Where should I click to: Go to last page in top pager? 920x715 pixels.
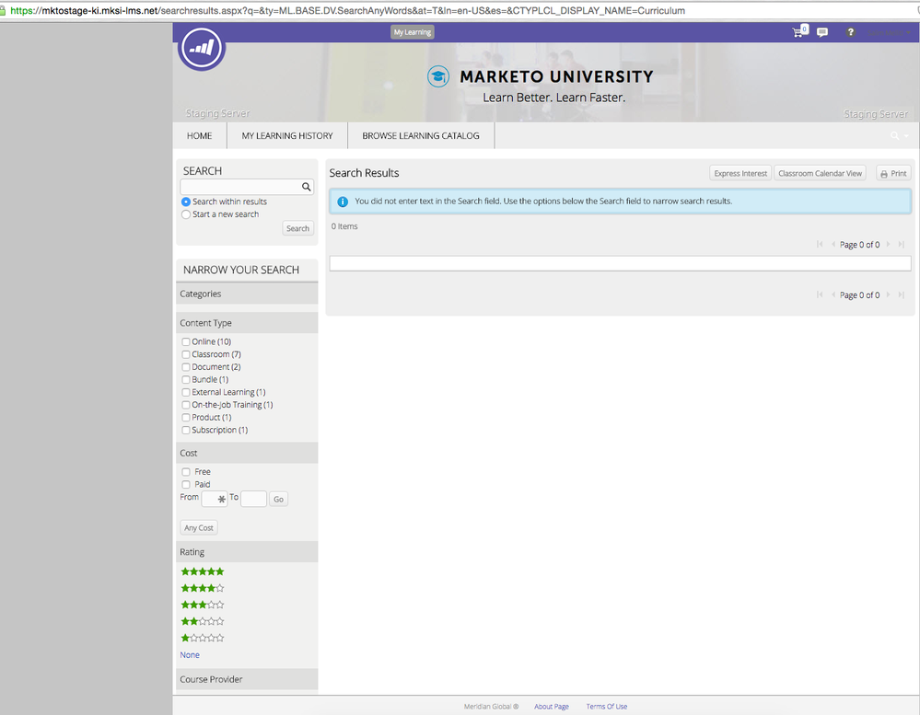tap(902, 245)
